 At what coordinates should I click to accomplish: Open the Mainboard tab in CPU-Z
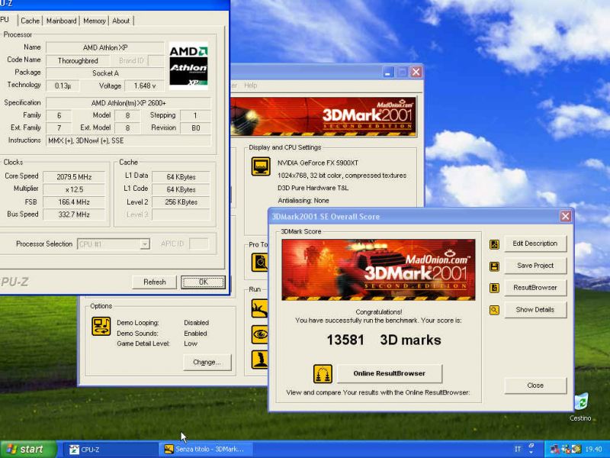[x=61, y=21]
